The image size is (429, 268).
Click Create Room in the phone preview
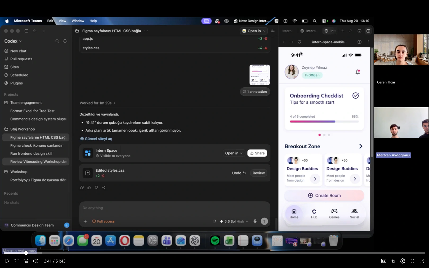click(324, 195)
